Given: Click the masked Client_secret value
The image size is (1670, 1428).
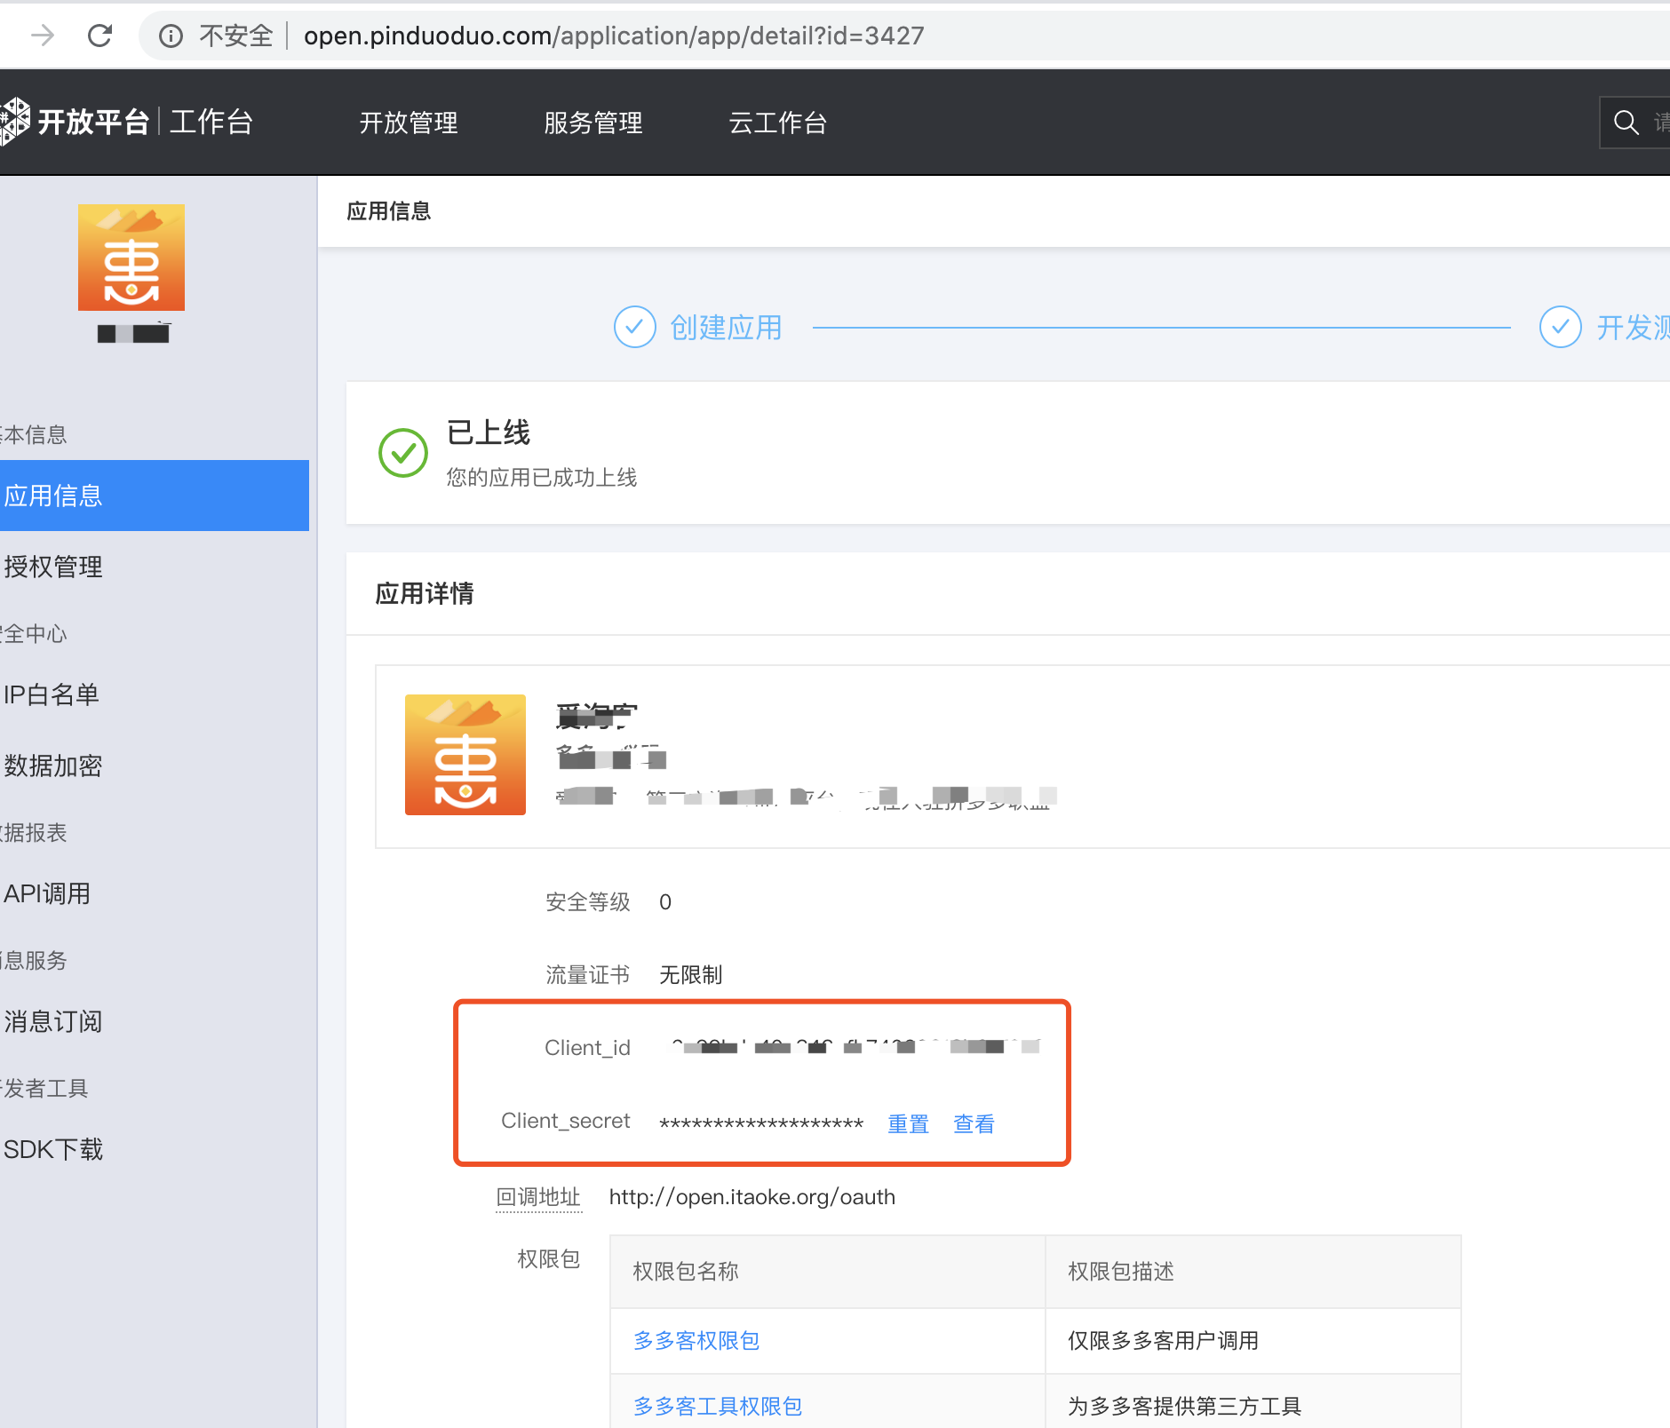Looking at the screenshot, I should point(761,1123).
